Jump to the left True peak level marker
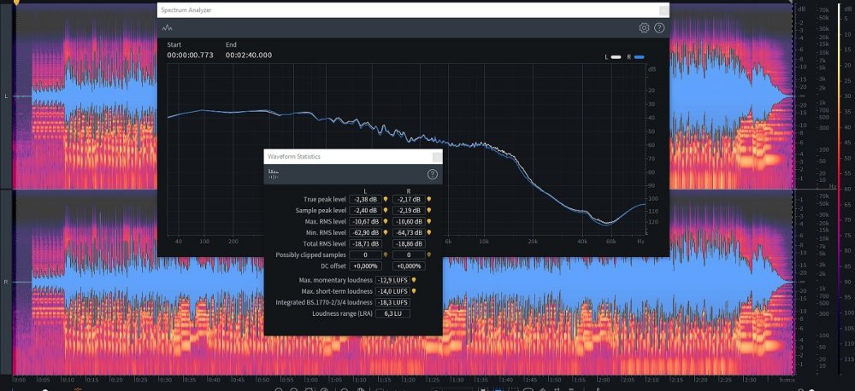 pos(386,199)
